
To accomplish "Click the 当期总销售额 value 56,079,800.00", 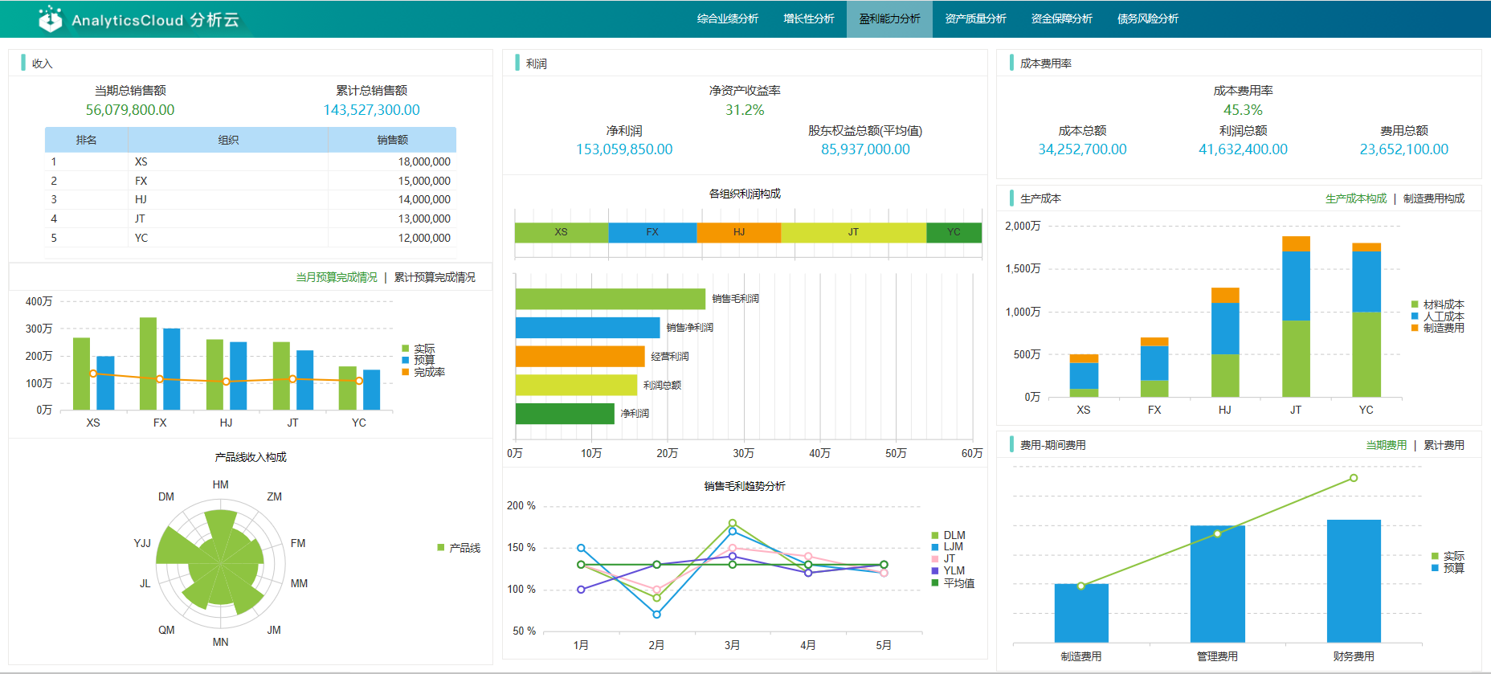I will pos(130,110).
